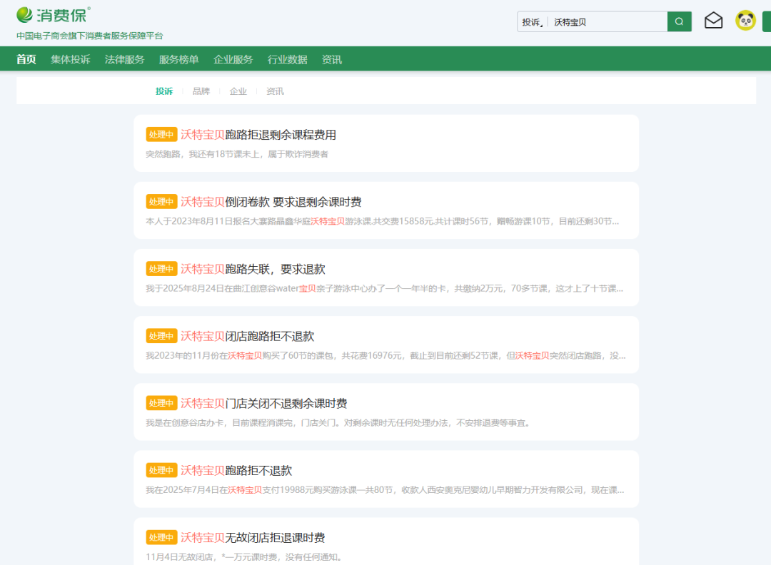
Task: Click 处理中 badge on 闭店跑路拒不退款 complaint
Action: 161,336
